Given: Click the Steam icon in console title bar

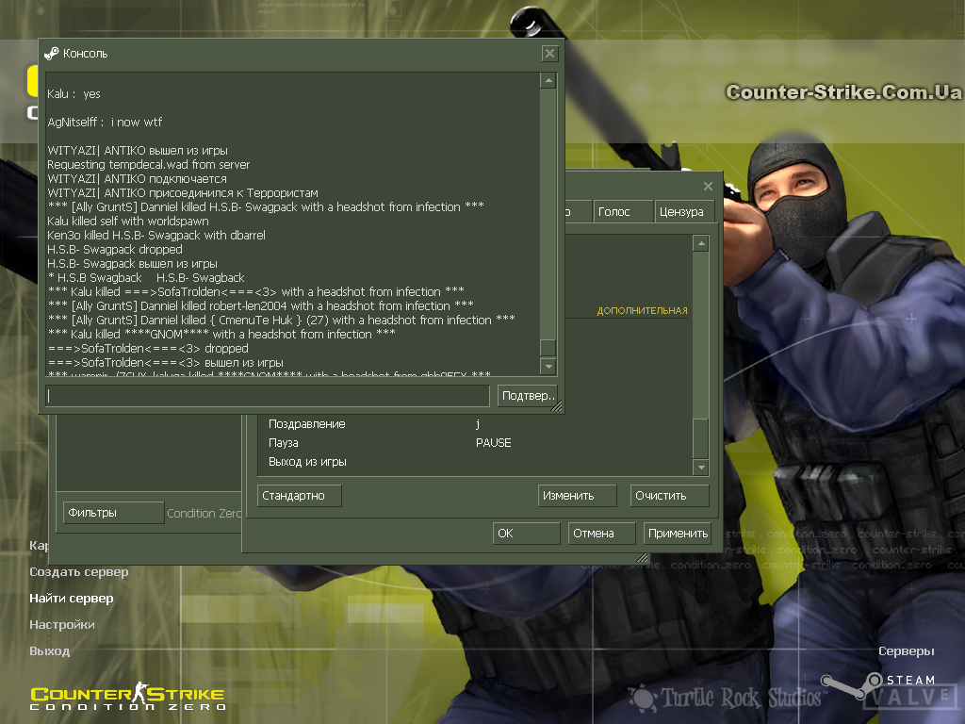Looking at the screenshot, I should (x=52, y=54).
